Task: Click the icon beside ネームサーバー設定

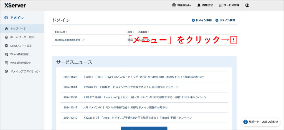Action: [x=6, y=37]
